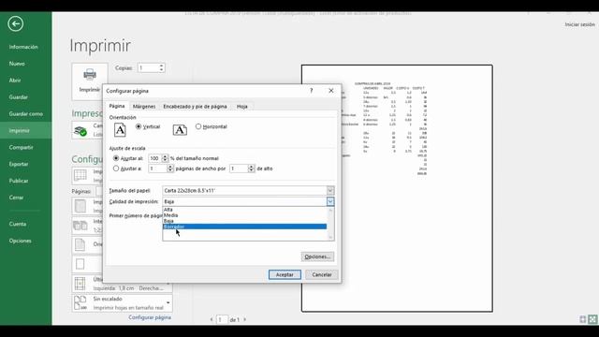Click the horizontal orientation page icon
The height and width of the screenshot is (337, 599).
[180, 130]
